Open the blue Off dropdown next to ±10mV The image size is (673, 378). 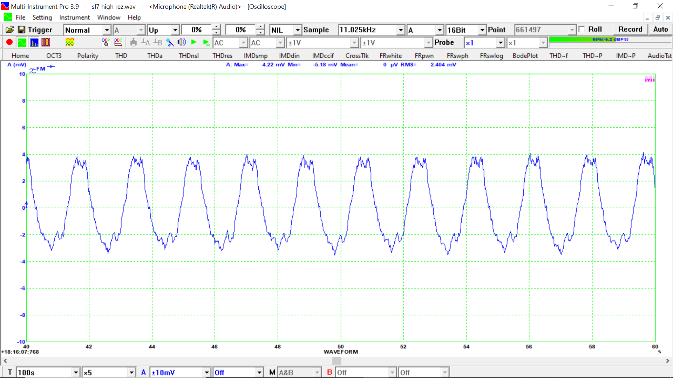point(259,372)
